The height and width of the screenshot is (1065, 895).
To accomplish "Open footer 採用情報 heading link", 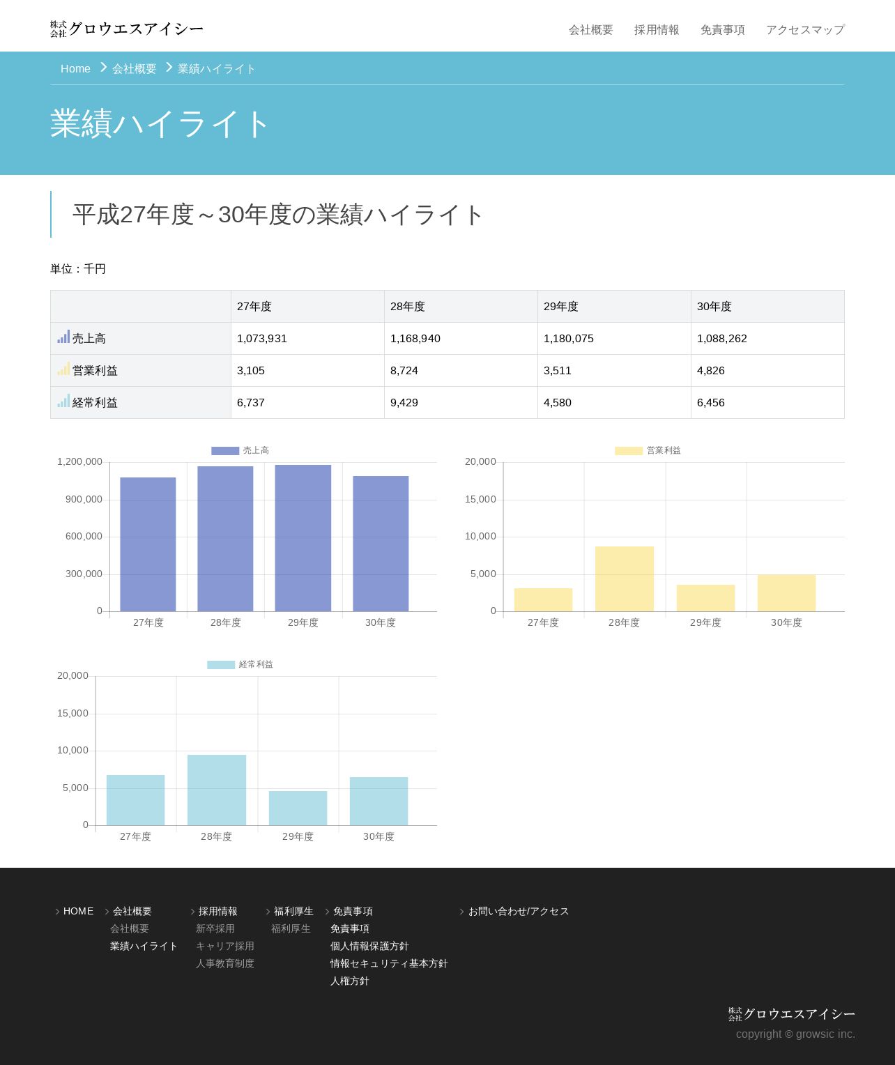I will [x=218, y=911].
